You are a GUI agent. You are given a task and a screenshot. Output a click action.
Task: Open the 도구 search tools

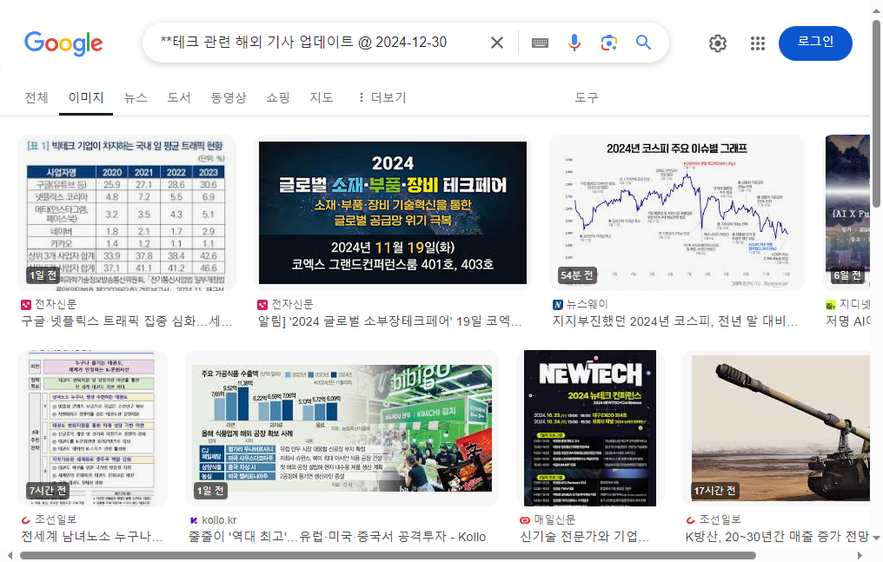click(x=587, y=98)
